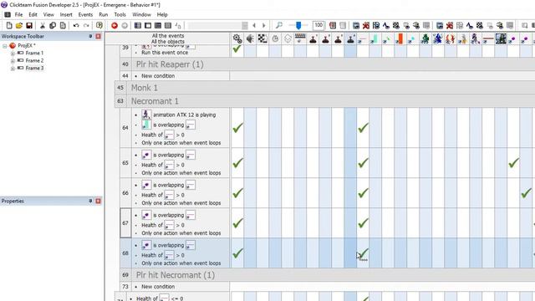Click highlighted-column checkmark in event 64

coord(363,128)
